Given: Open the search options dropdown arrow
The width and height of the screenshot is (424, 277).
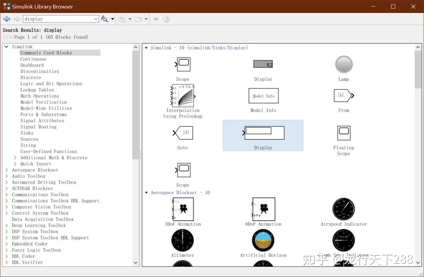Looking at the screenshot, I should tap(113, 19).
